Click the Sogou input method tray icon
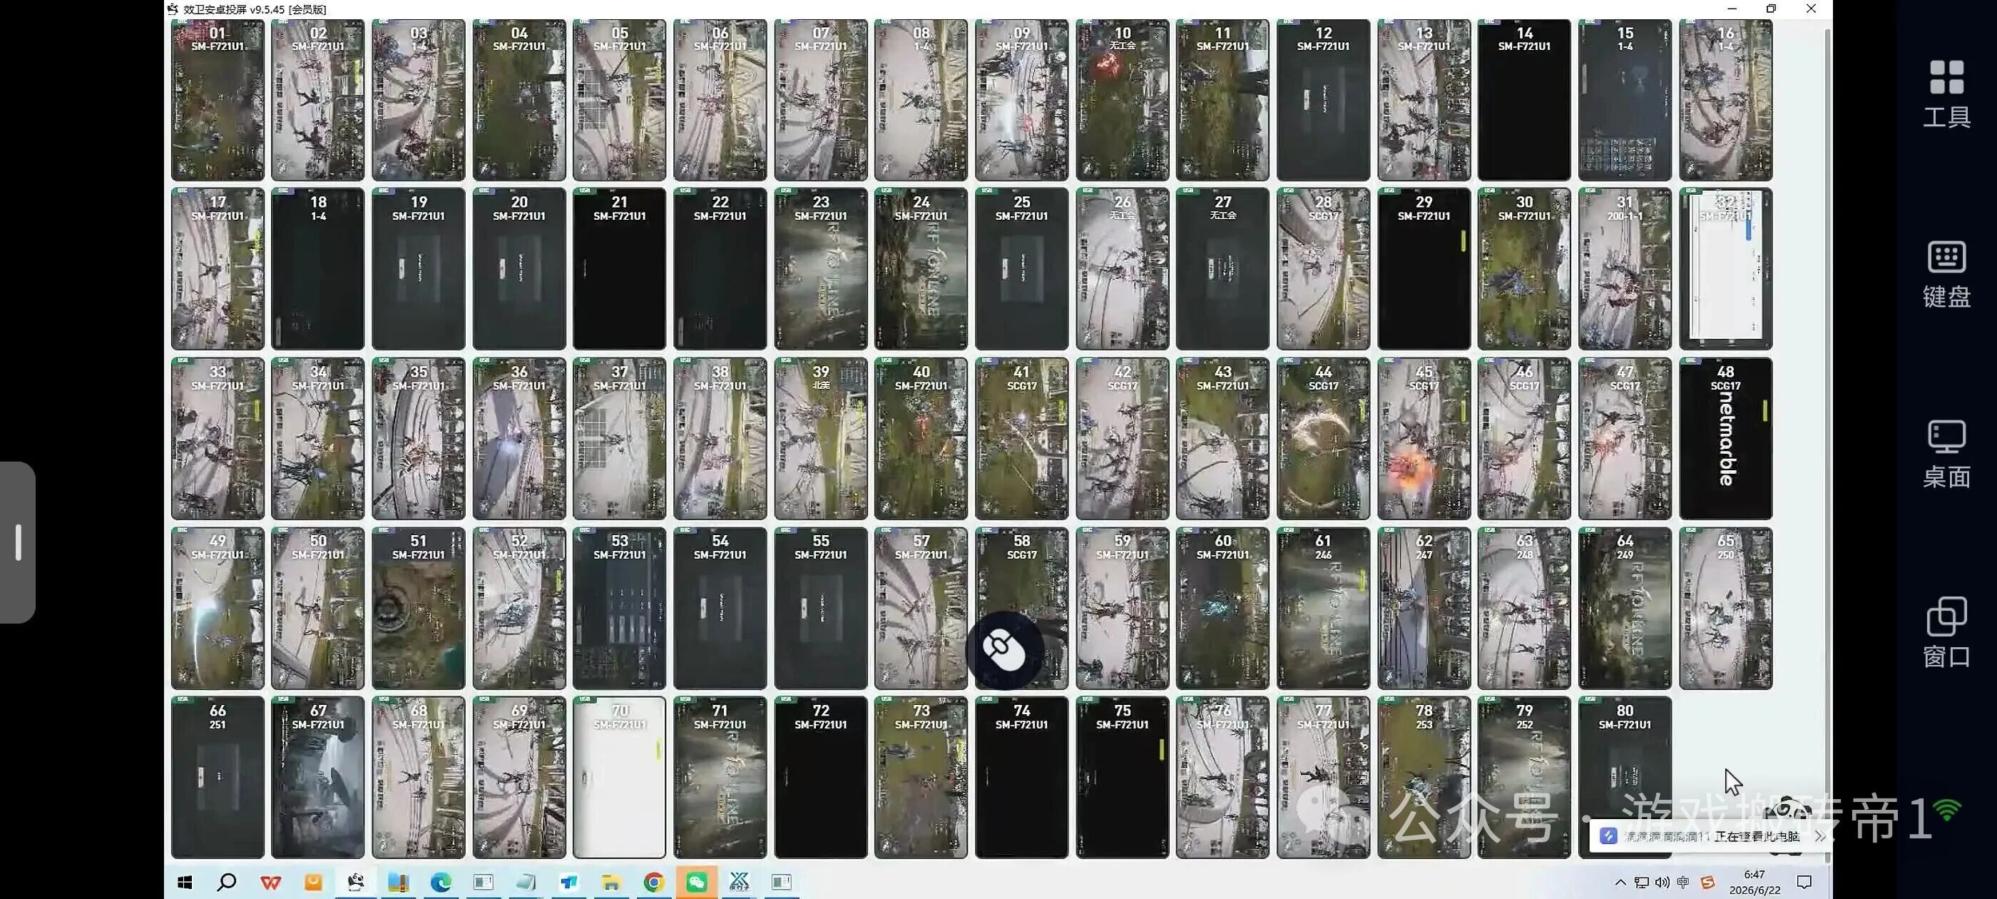 pyautogui.click(x=1707, y=883)
